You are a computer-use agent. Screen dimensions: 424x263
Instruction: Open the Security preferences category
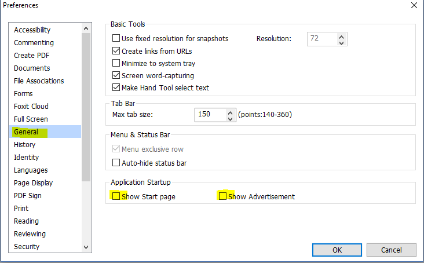[27, 247]
